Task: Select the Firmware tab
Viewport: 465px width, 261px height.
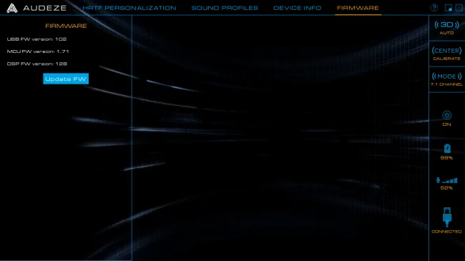Action: [x=358, y=8]
